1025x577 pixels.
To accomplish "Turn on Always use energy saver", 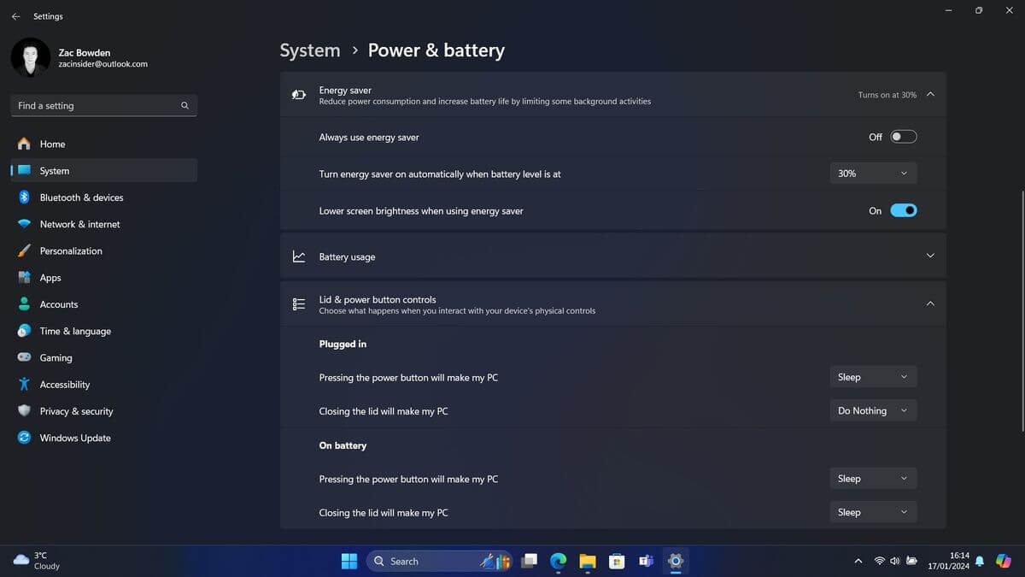I will coord(903,137).
